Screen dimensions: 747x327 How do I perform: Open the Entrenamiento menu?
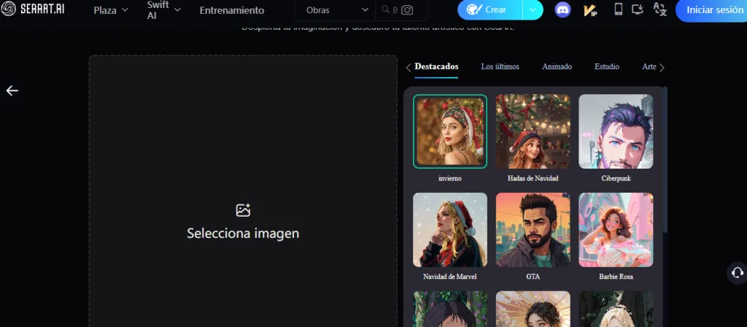[x=231, y=10]
